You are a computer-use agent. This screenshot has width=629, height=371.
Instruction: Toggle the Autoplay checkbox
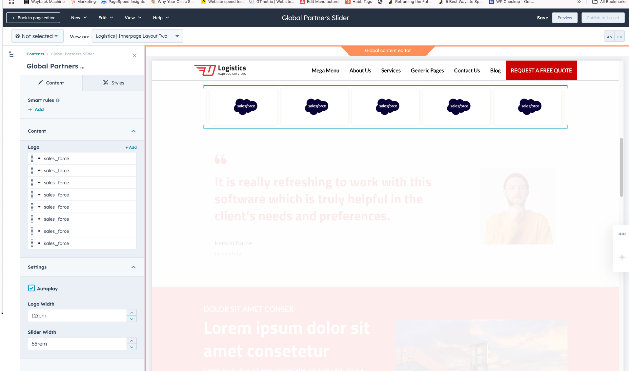31,288
